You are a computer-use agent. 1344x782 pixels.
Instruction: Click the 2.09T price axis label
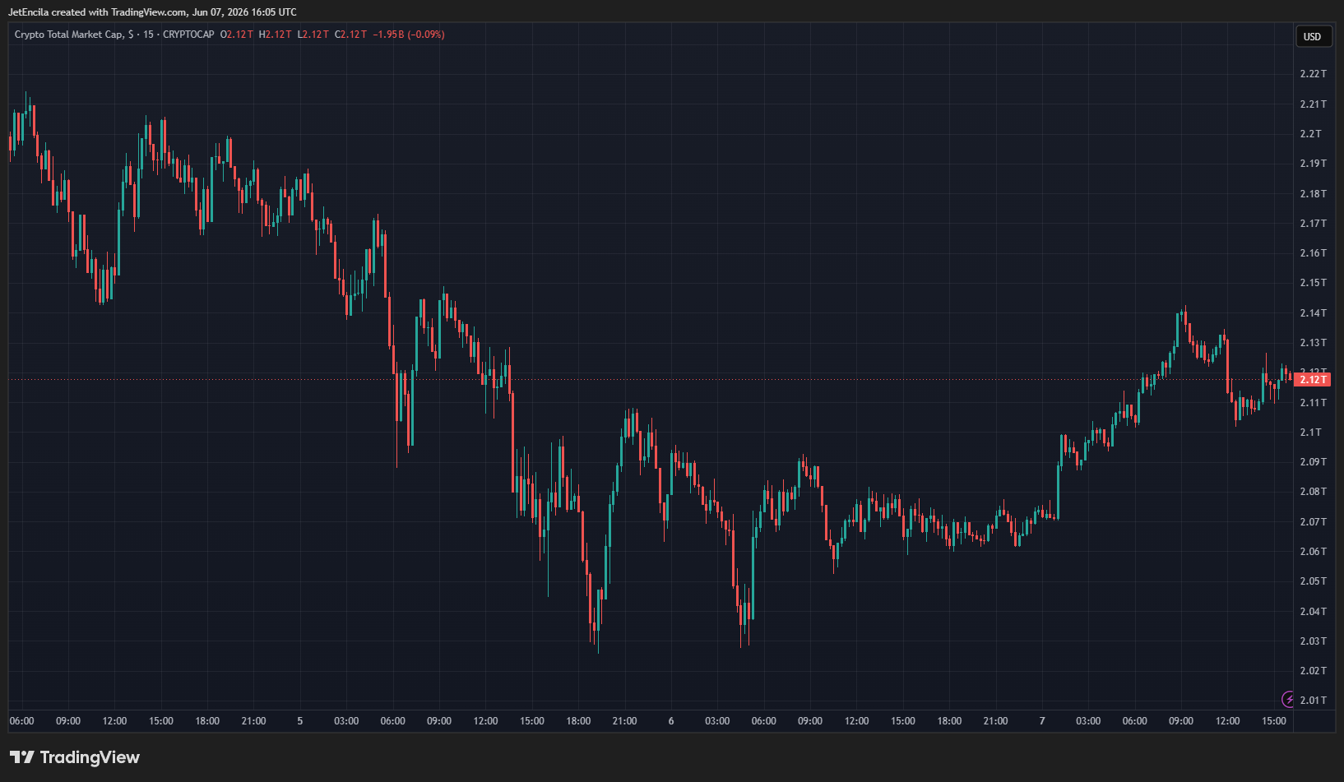tap(1313, 462)
